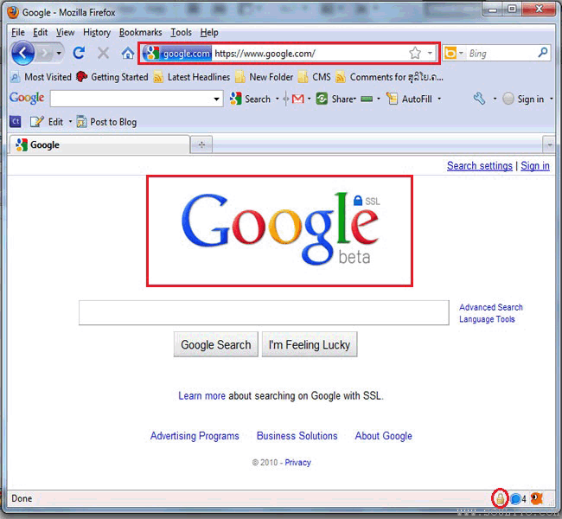This screenshot has width=562, height=519.
Task: Click the Back navigation arrow button
Action: click(x=23, y=53)
